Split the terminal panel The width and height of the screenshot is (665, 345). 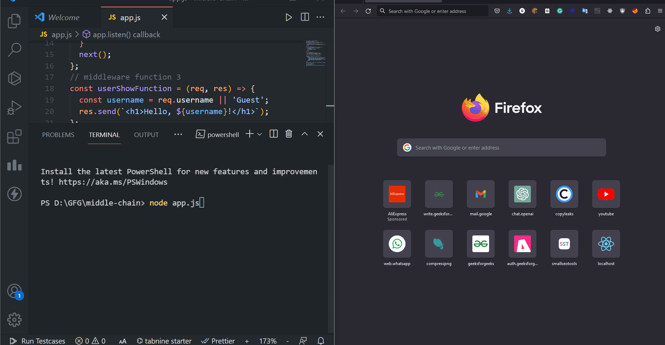274,134
